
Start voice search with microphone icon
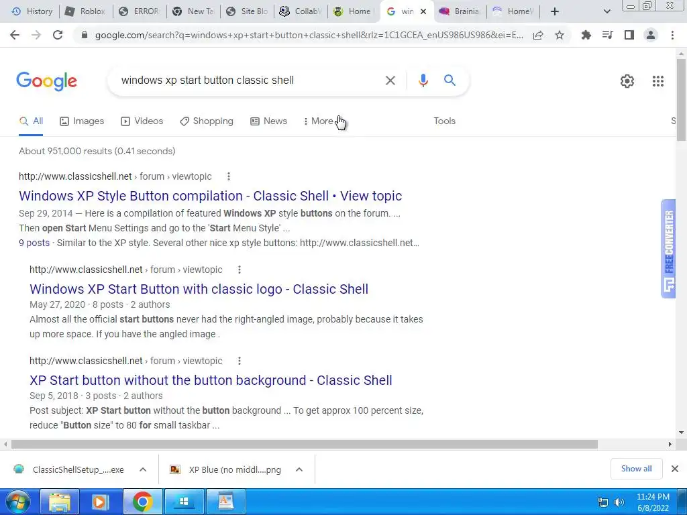423,80
